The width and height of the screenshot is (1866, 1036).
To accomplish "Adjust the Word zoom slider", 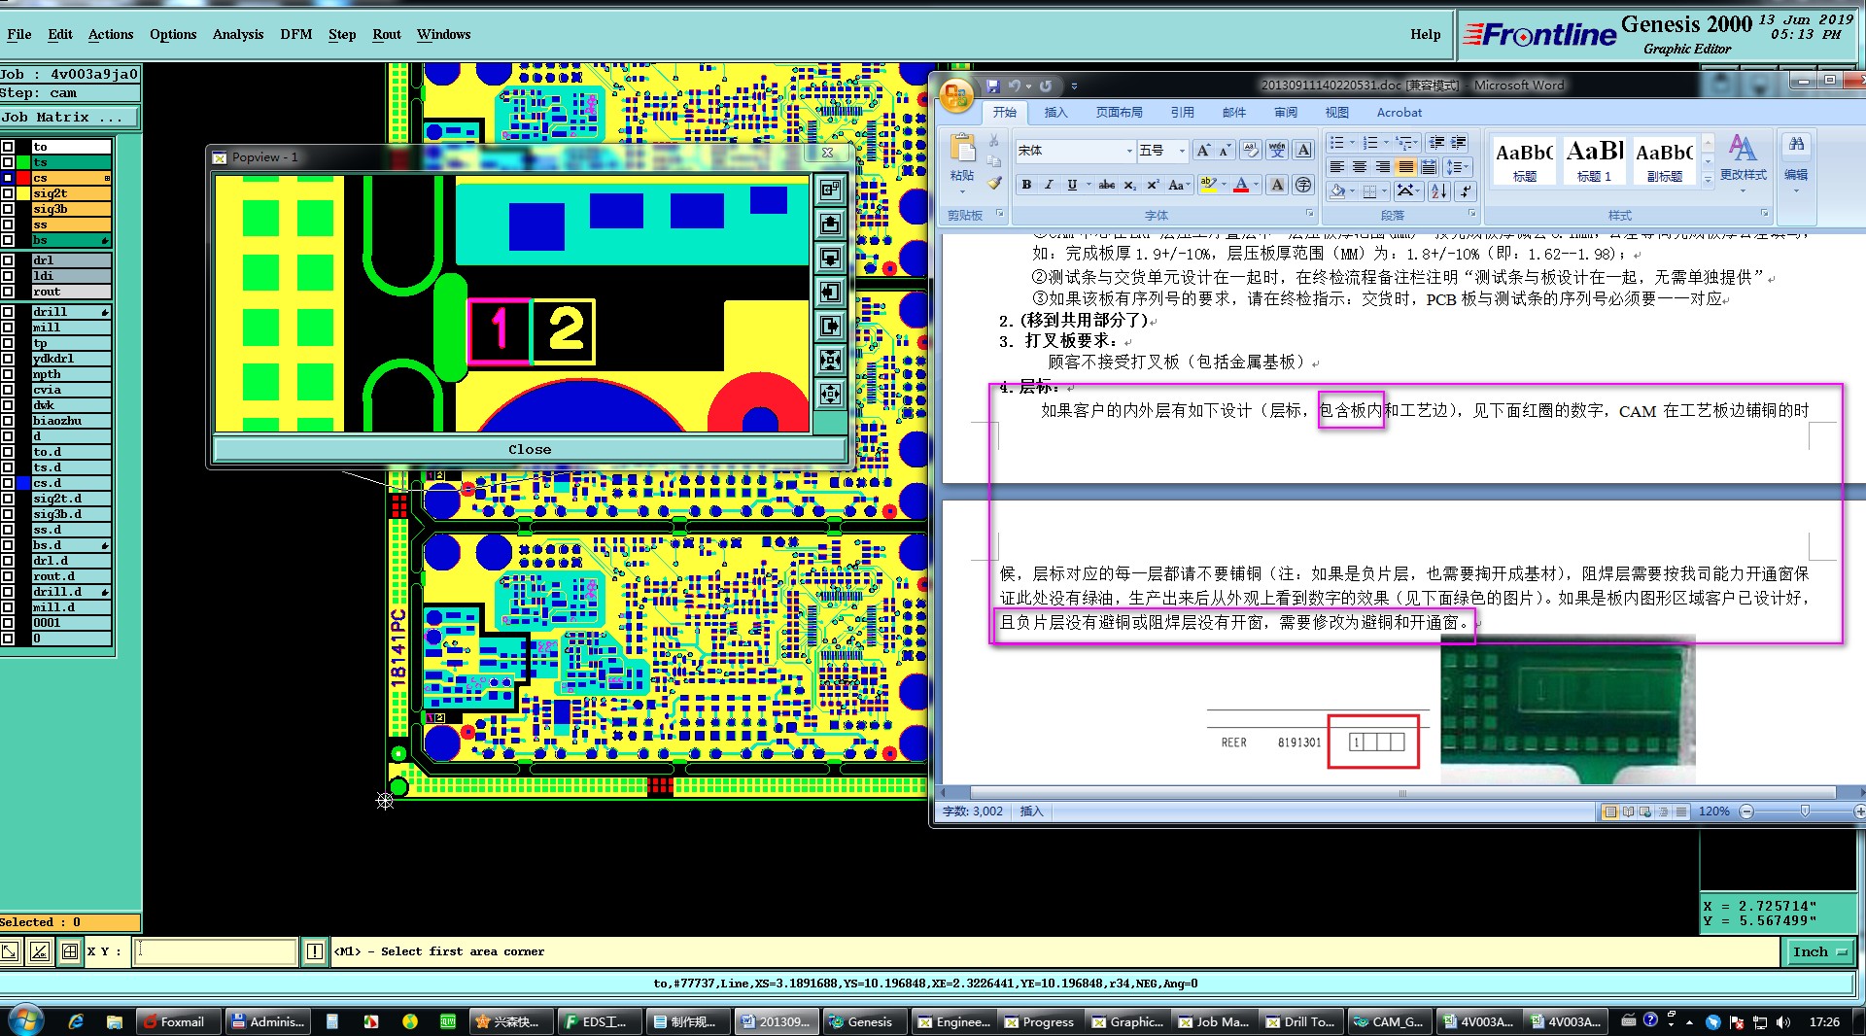I will point(1805,812).
